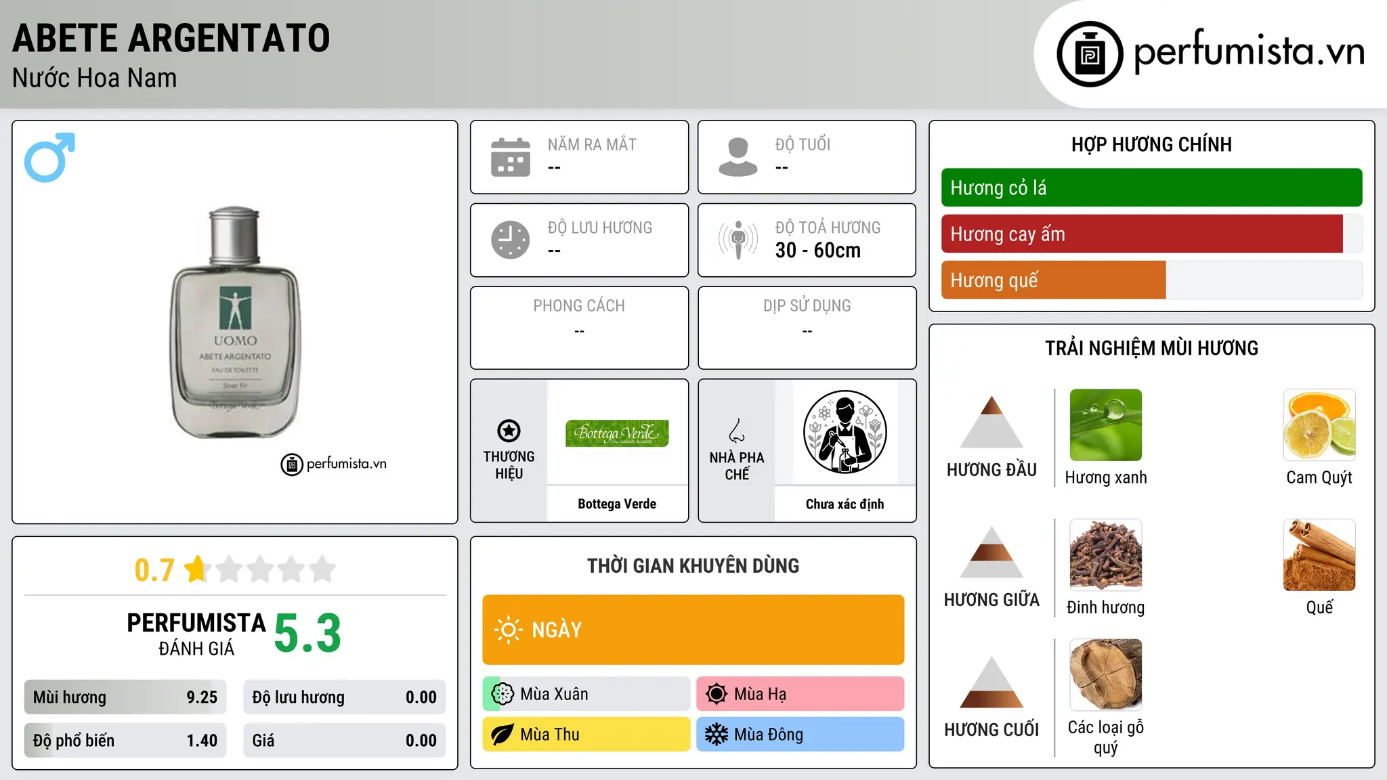Select the Mùa Xuân season bar
Screen dimensions: 1387x780
586,694
